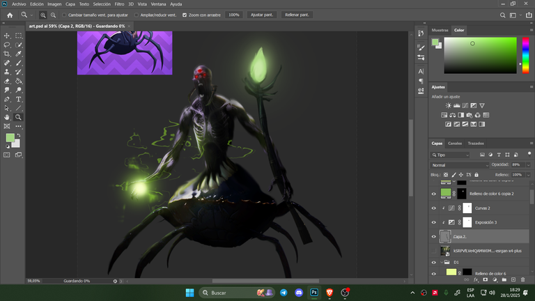Image resolution: width=535 pixels, height=301 pixels.
Task: Click the Zoom In magnifier icon
Action: click(x=43, y=15)
